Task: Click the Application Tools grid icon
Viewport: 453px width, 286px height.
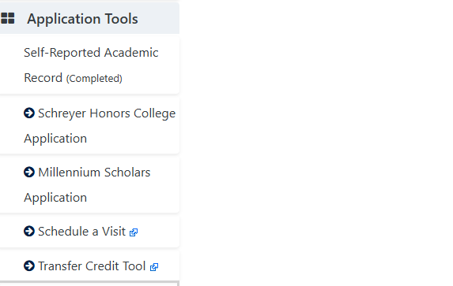Action: tap(8, 18)
